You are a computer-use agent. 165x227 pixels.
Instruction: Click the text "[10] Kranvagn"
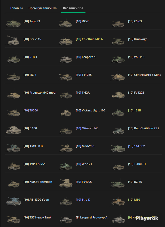138,39
